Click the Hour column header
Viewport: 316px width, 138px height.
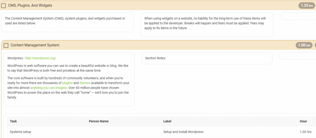pyautogui.click(x=303, y=121)
